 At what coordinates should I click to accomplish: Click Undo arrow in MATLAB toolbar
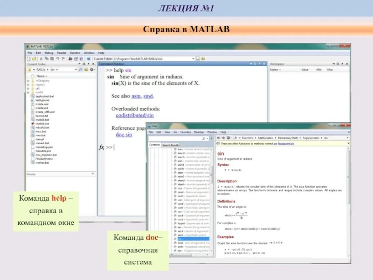coord(57,59)
